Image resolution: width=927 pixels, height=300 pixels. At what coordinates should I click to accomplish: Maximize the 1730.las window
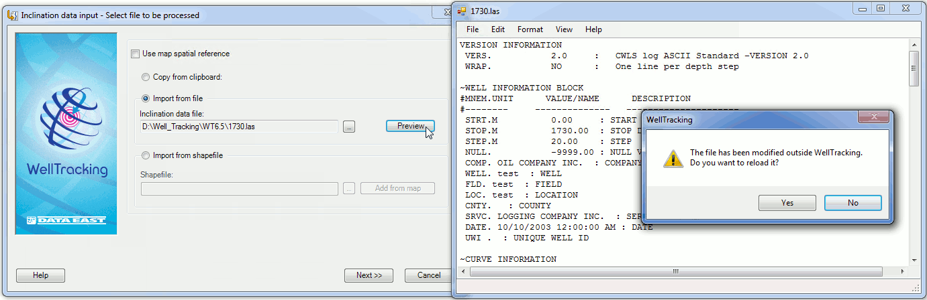[x=881, y=9]
